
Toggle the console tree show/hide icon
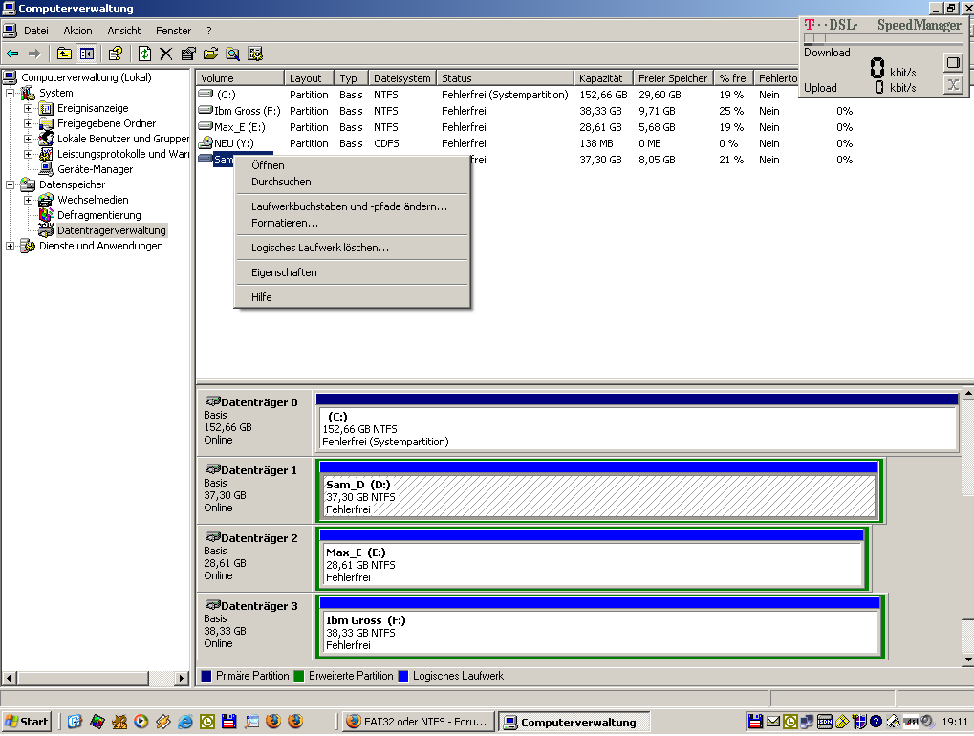tap(87, 54)
